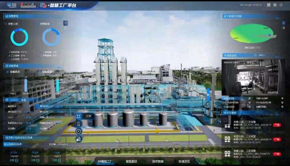The height and width of the screenshot is (166, 290).
Task: Click the 正常 bar in 设备监测 chart
Action: (58, 85)
